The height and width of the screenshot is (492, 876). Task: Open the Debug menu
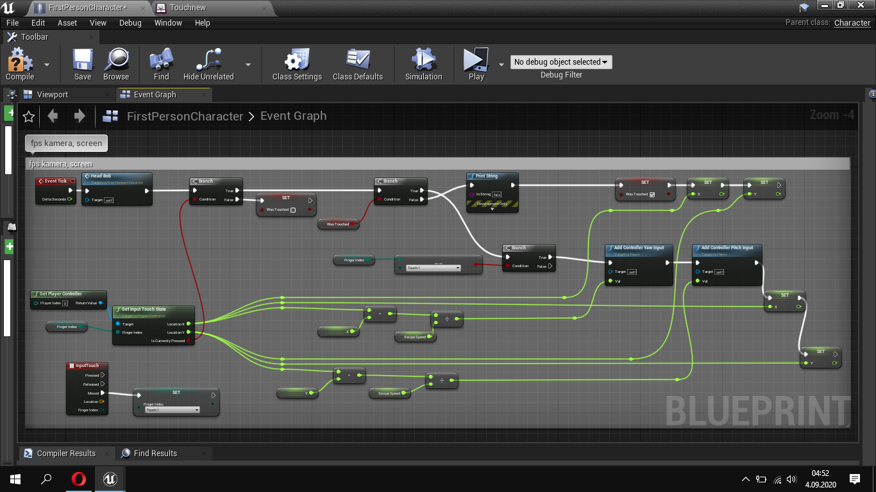[x=130, y=22]
